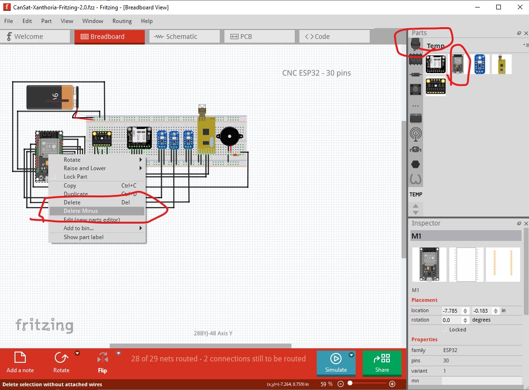Click the zoom out minus icon

(341, 384)
